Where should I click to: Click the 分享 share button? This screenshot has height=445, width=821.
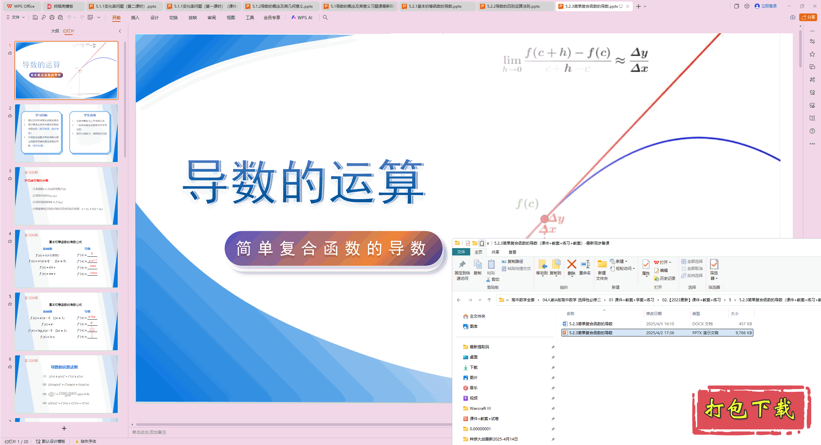point(808,17)
